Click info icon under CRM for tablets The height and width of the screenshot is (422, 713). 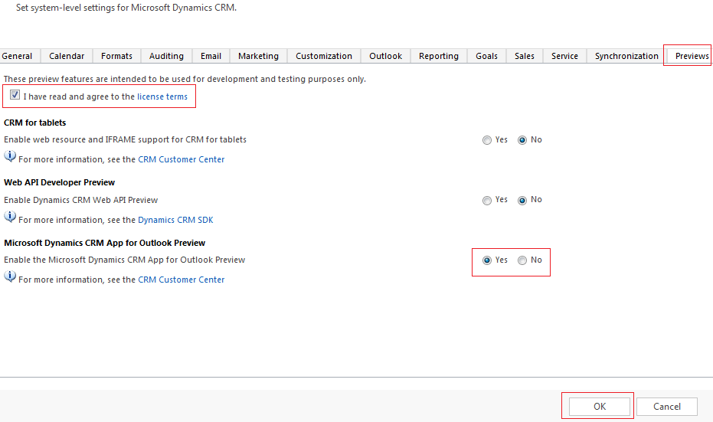[10, 157]
